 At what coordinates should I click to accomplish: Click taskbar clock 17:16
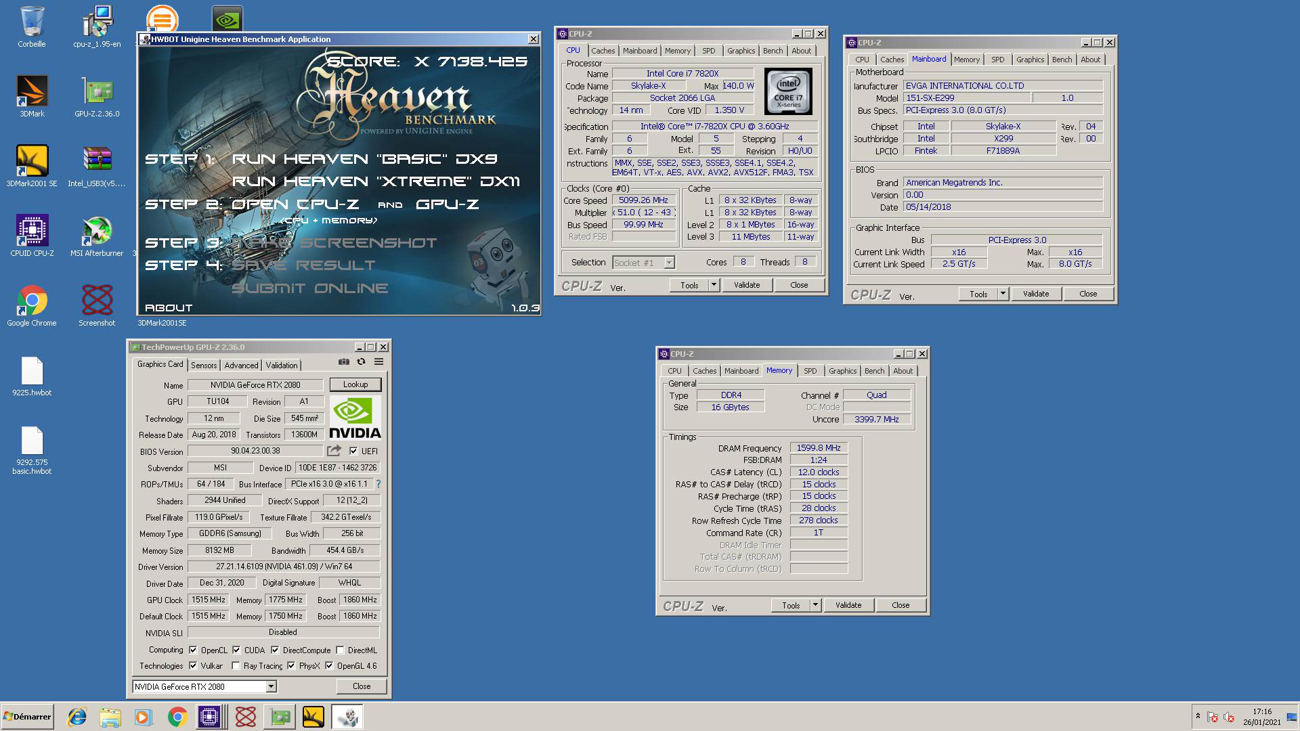pyautogui.click(x=1262, y=711)
